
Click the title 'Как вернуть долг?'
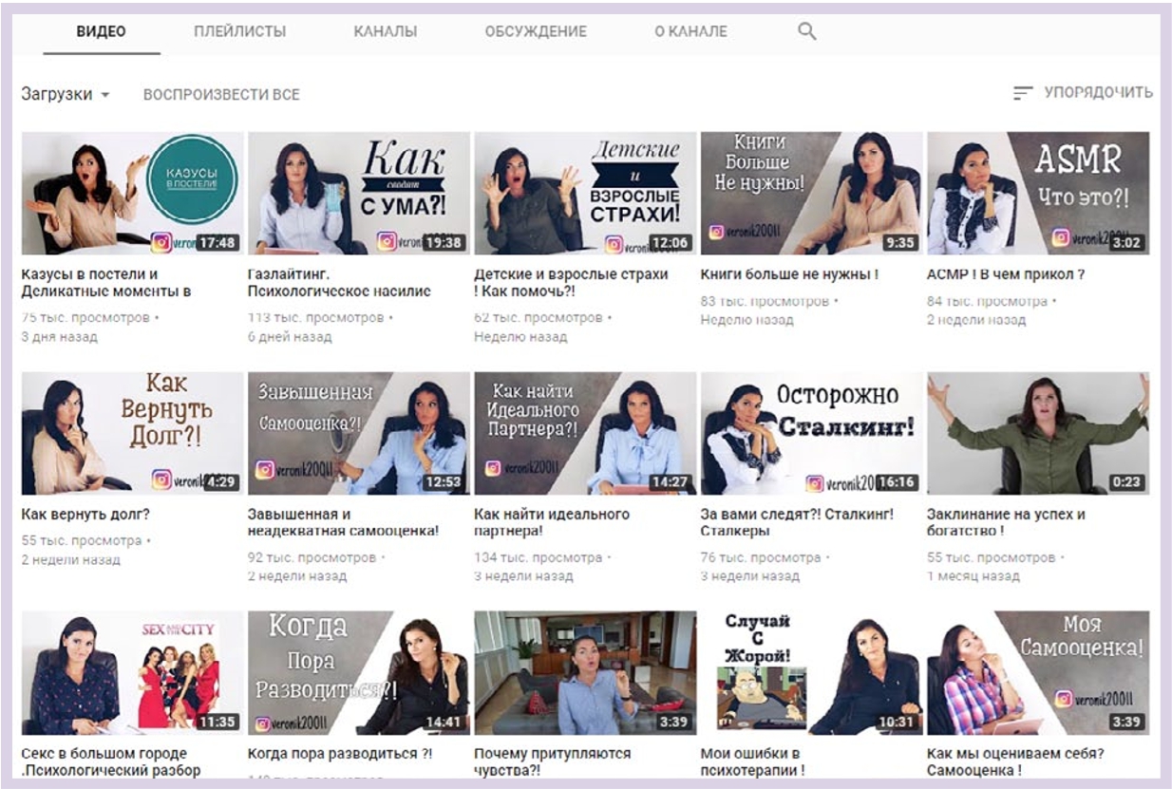85,515
